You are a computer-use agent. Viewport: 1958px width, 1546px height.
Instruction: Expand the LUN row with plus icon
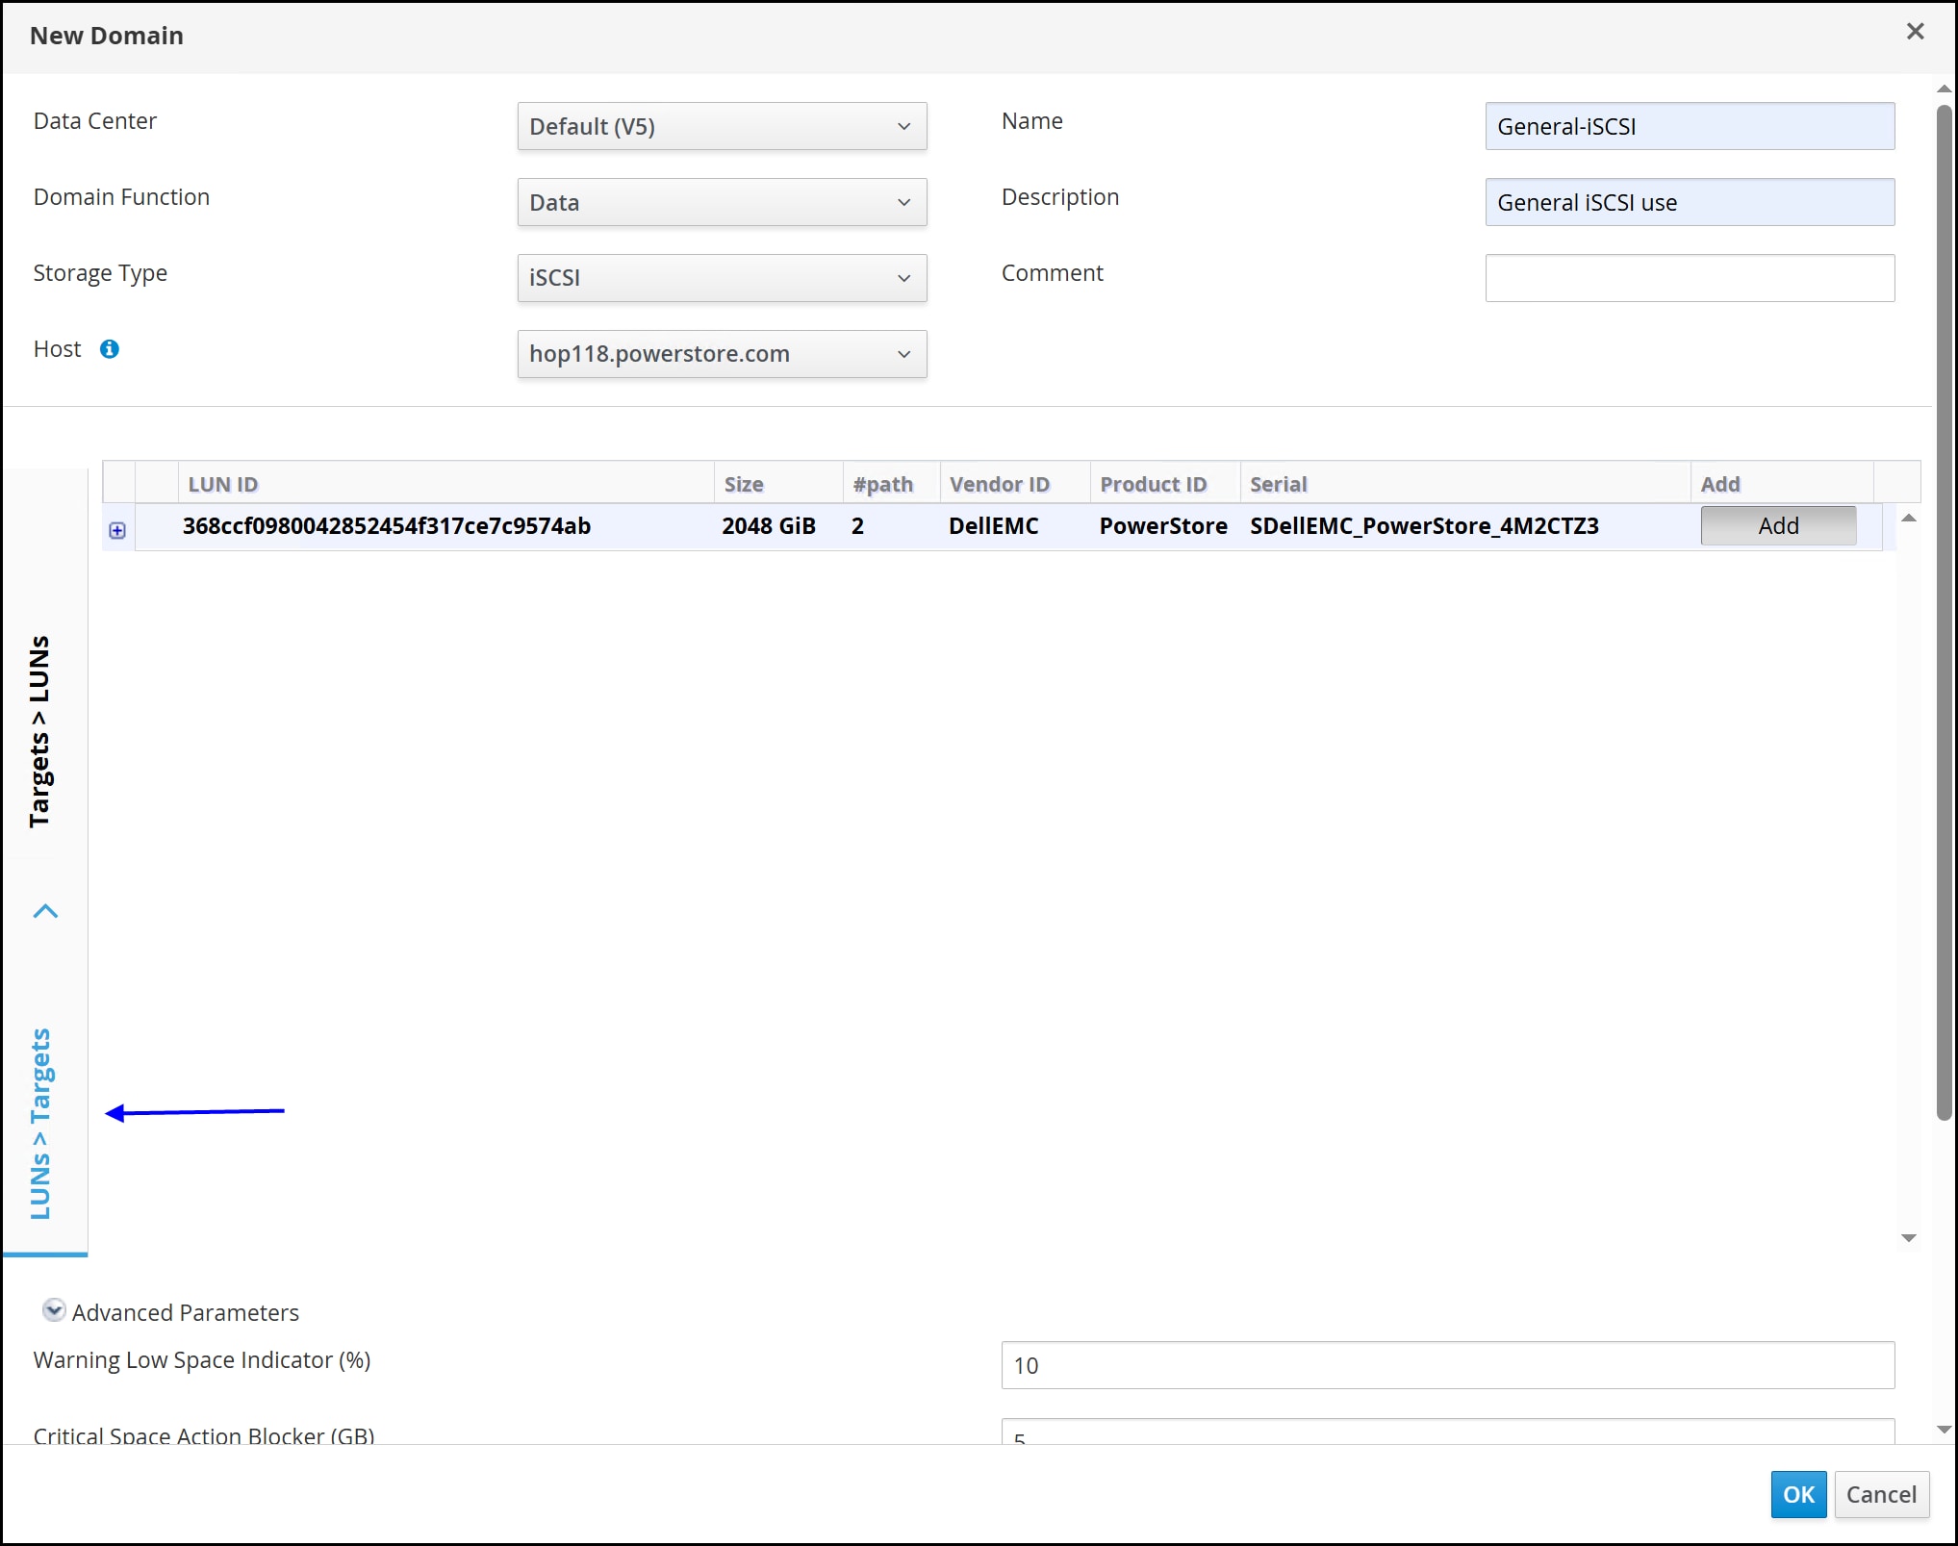[117, 530]
